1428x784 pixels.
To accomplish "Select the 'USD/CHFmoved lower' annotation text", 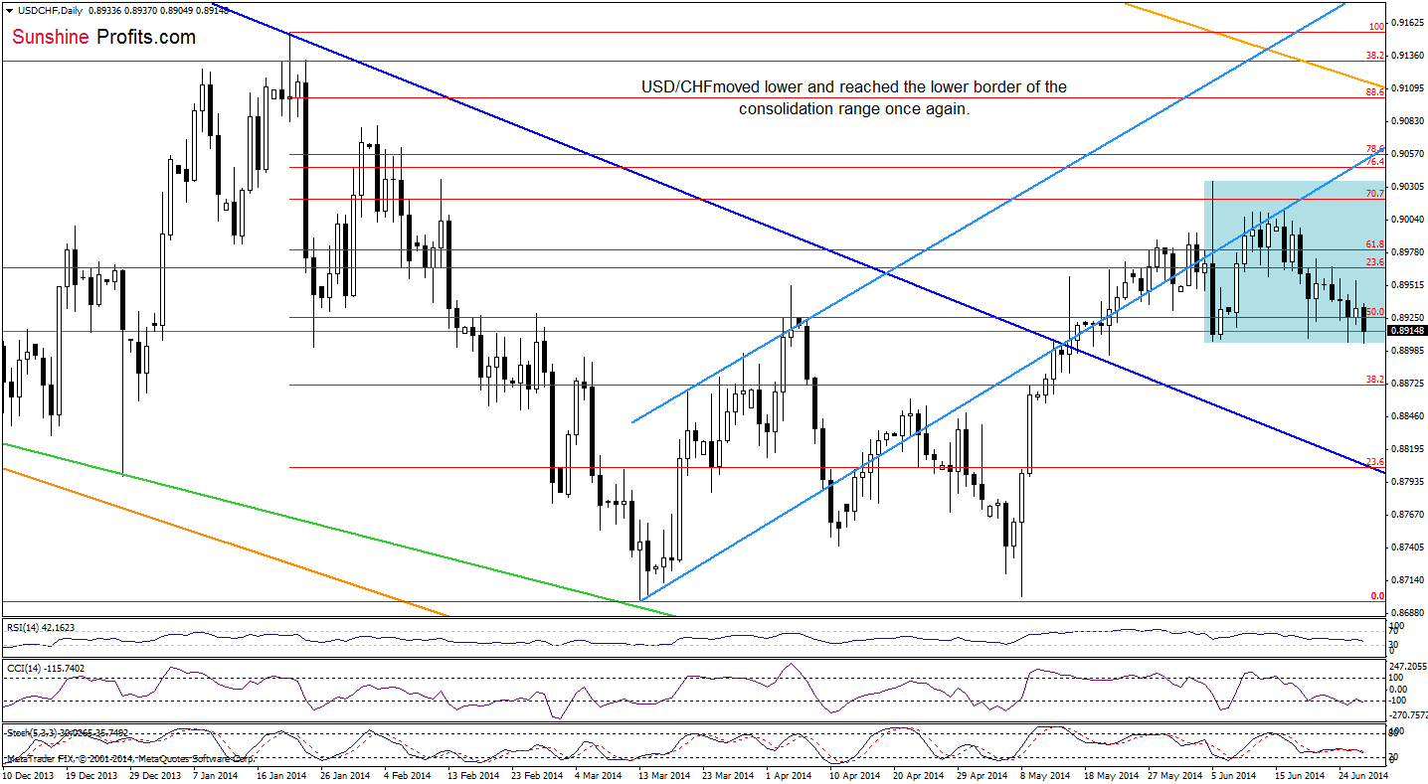I will click(x=853, y=98).
